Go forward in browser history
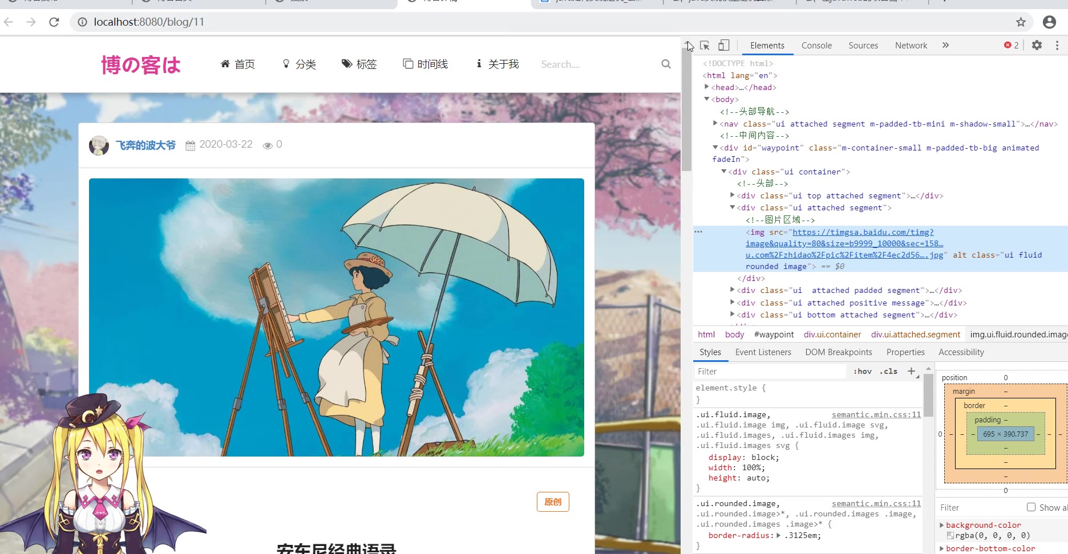Screen dimensions: 1068x554 31,22
